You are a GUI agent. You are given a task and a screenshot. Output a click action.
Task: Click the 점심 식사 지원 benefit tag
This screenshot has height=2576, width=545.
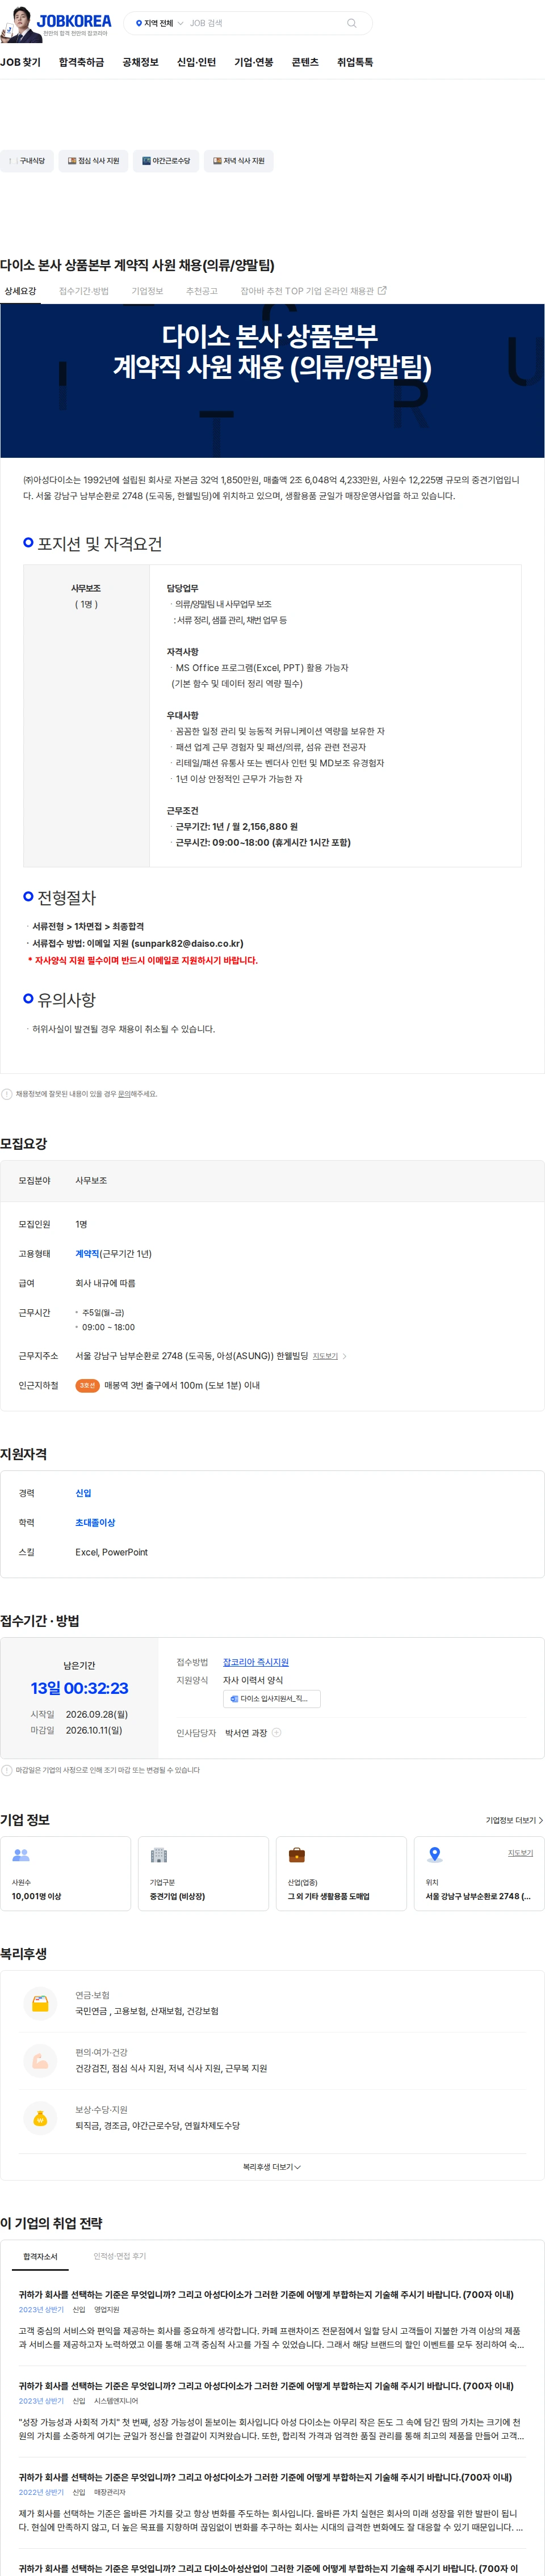[93, 161]
